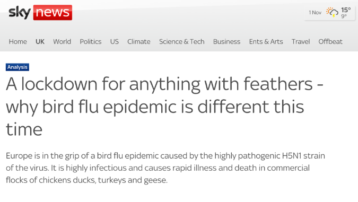Go to the Home section
This screenshot has width=358, height=202.
[x=18, y=41]
